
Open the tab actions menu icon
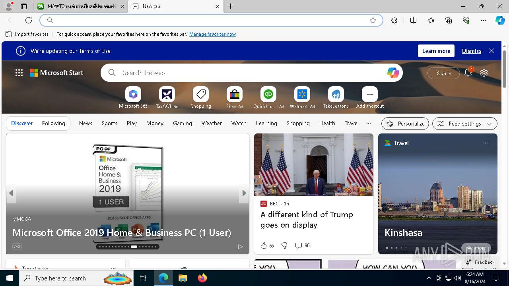[x=24, y=6]
